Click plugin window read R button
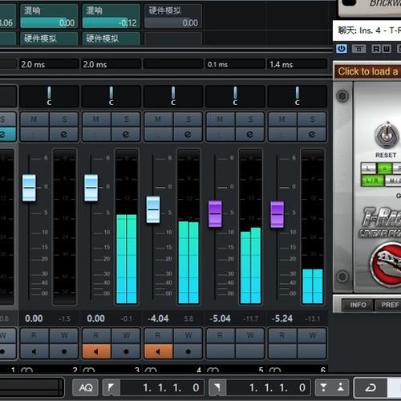401x401 pixels. [376, 49]
